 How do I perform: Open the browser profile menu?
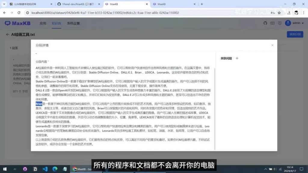[296, 13]
